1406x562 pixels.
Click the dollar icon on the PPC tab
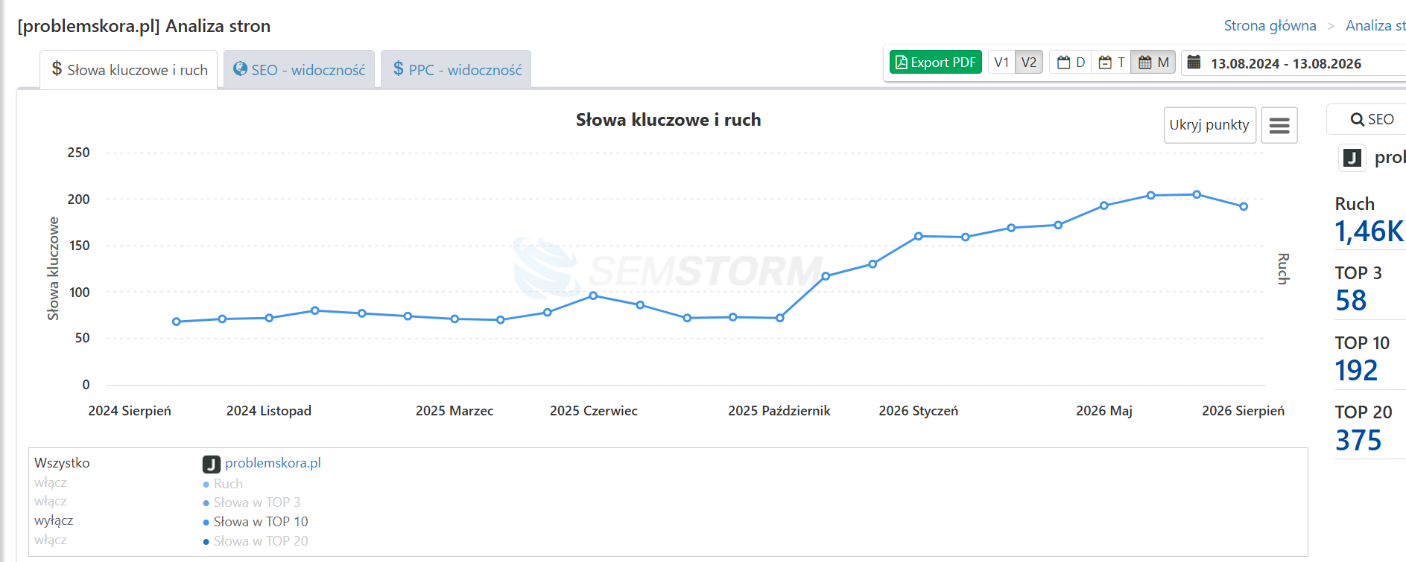[x=399, y=69]
